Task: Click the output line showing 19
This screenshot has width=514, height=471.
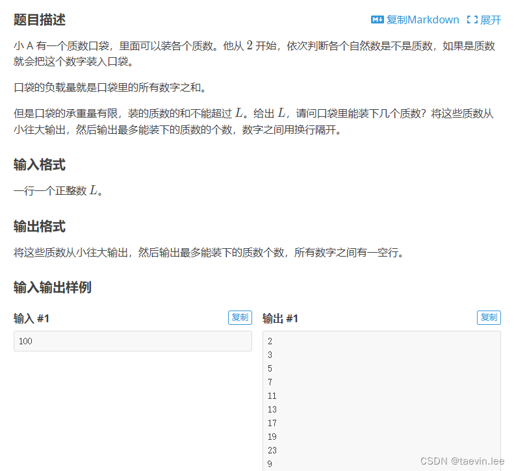Action: tap(272, 437)
